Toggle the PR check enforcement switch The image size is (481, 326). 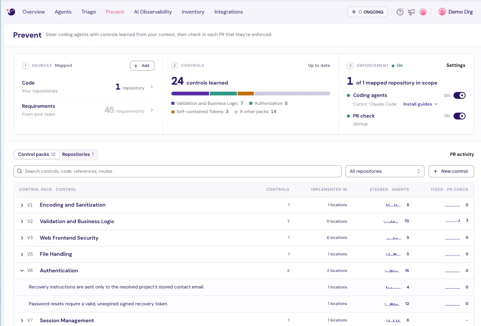click(460, 116)
